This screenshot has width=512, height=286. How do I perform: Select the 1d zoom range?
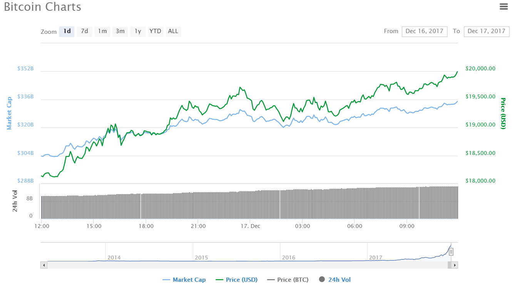coord(67,32)
